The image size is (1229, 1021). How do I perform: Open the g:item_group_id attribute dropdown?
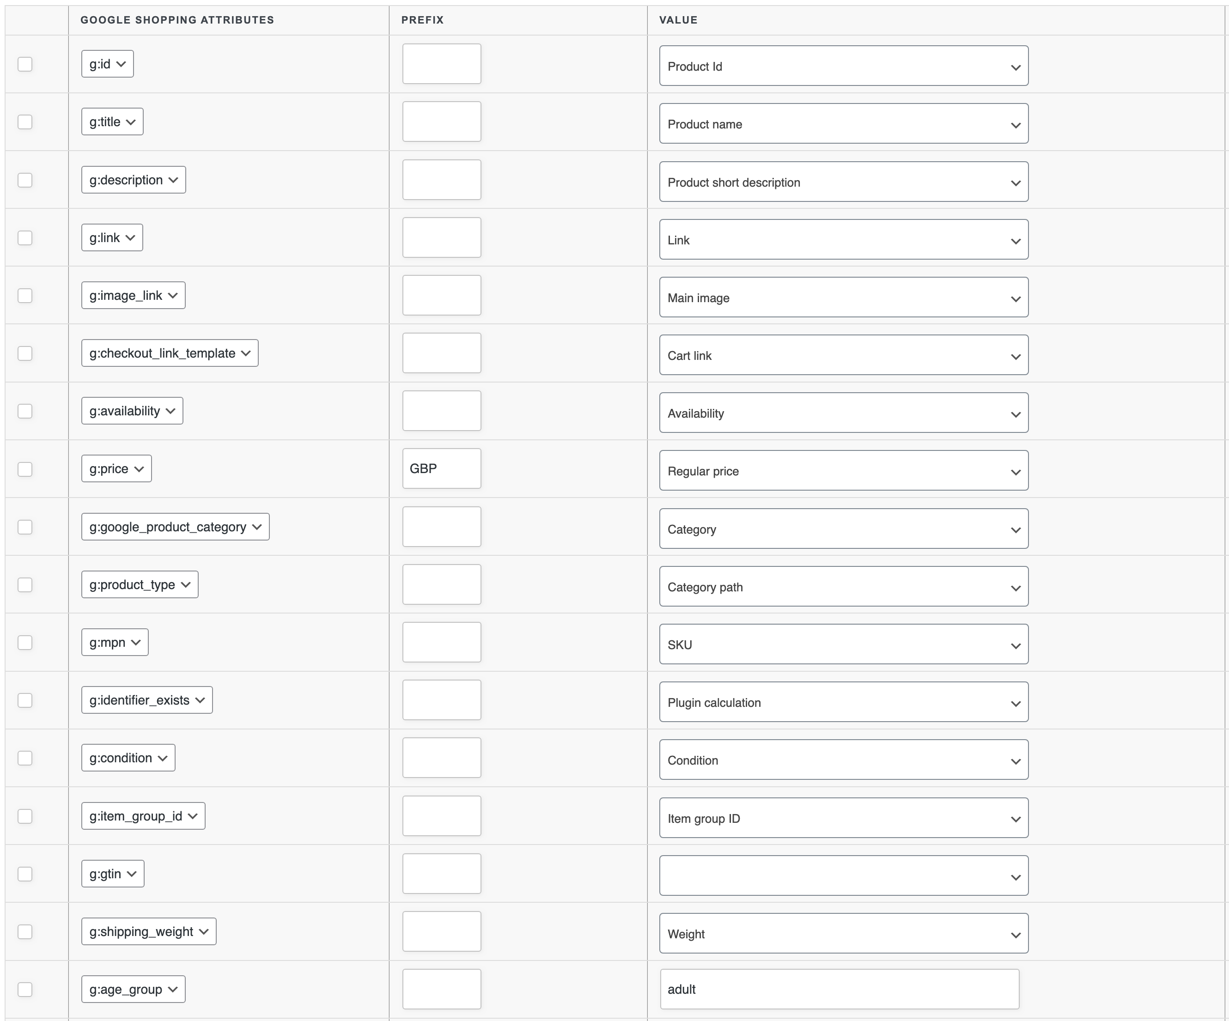pos(143,816)
